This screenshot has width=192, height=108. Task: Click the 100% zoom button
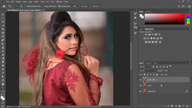click(x=75, y=6)
